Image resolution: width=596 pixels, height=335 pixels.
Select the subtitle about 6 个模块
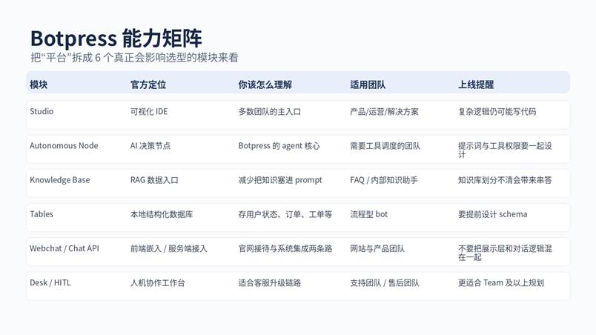pos(134,58)
